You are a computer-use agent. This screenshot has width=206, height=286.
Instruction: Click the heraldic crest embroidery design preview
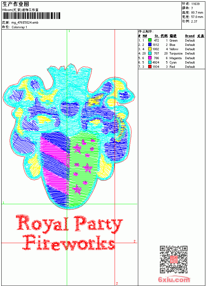coord(69,136)
